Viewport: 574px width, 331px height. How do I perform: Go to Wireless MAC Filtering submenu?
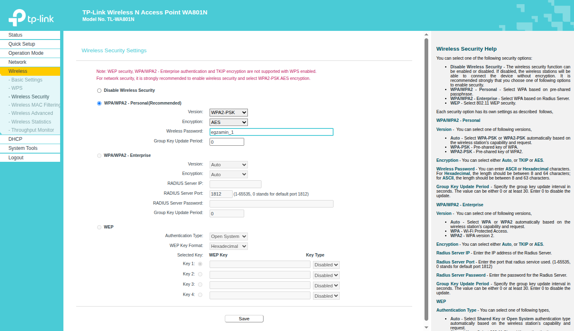click(x=34, y=105)
